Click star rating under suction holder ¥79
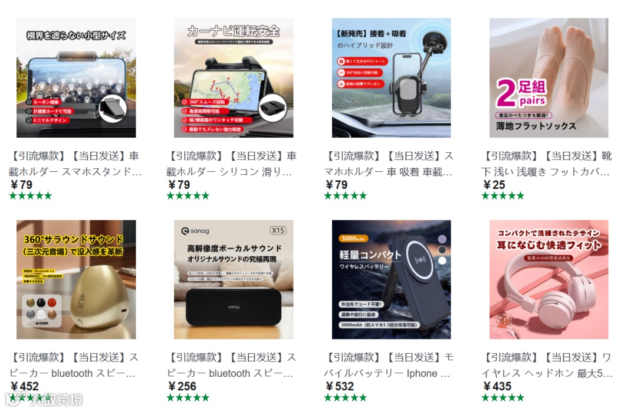 [x=345, y=195]
